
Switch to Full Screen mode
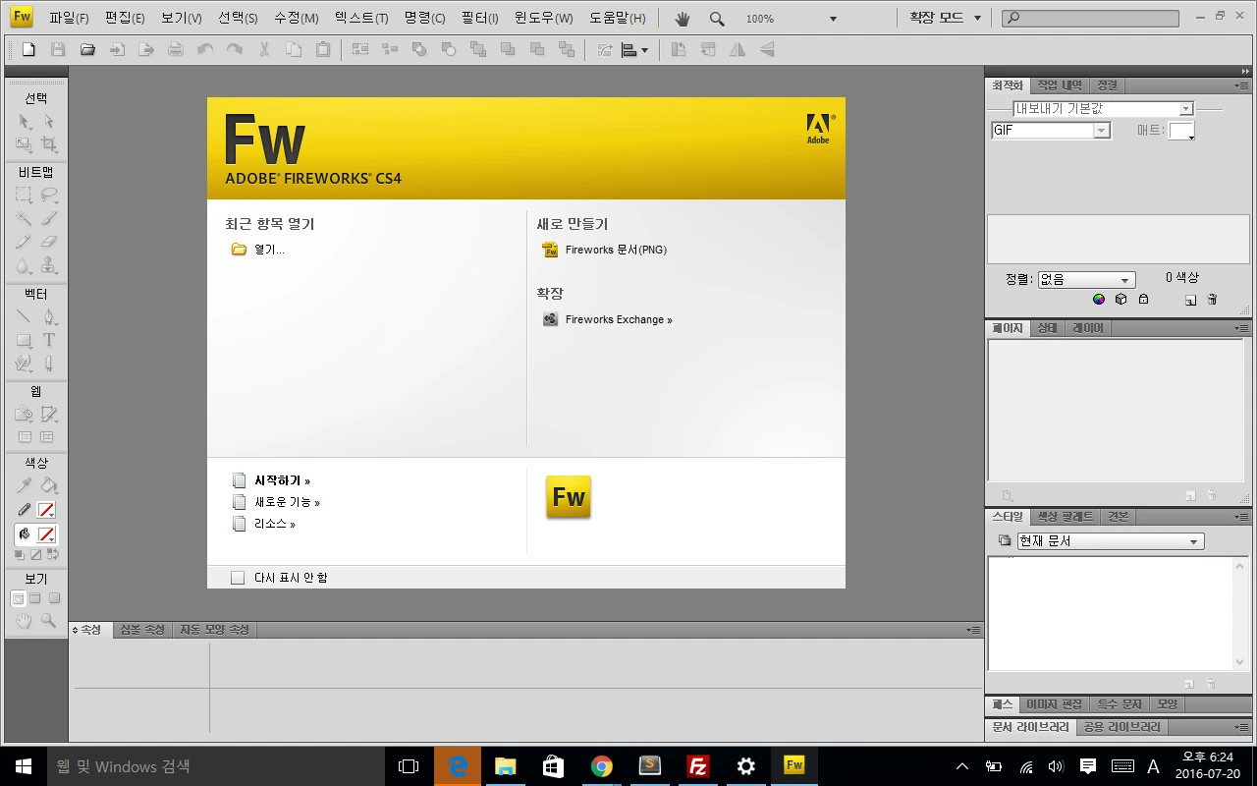[54, 598]
